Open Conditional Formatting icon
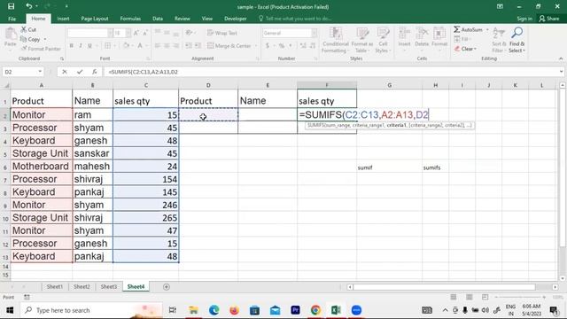This screenshot has height=319, width=567. 336,34
